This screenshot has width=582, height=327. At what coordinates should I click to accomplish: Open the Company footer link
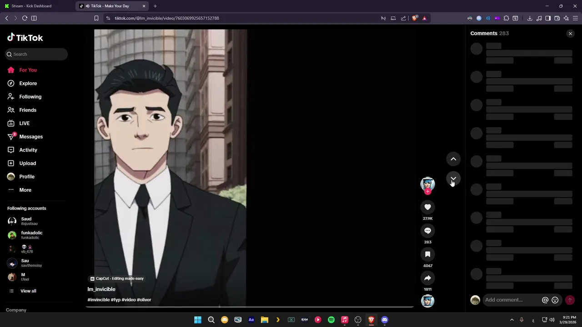click(x=16, y=310)
